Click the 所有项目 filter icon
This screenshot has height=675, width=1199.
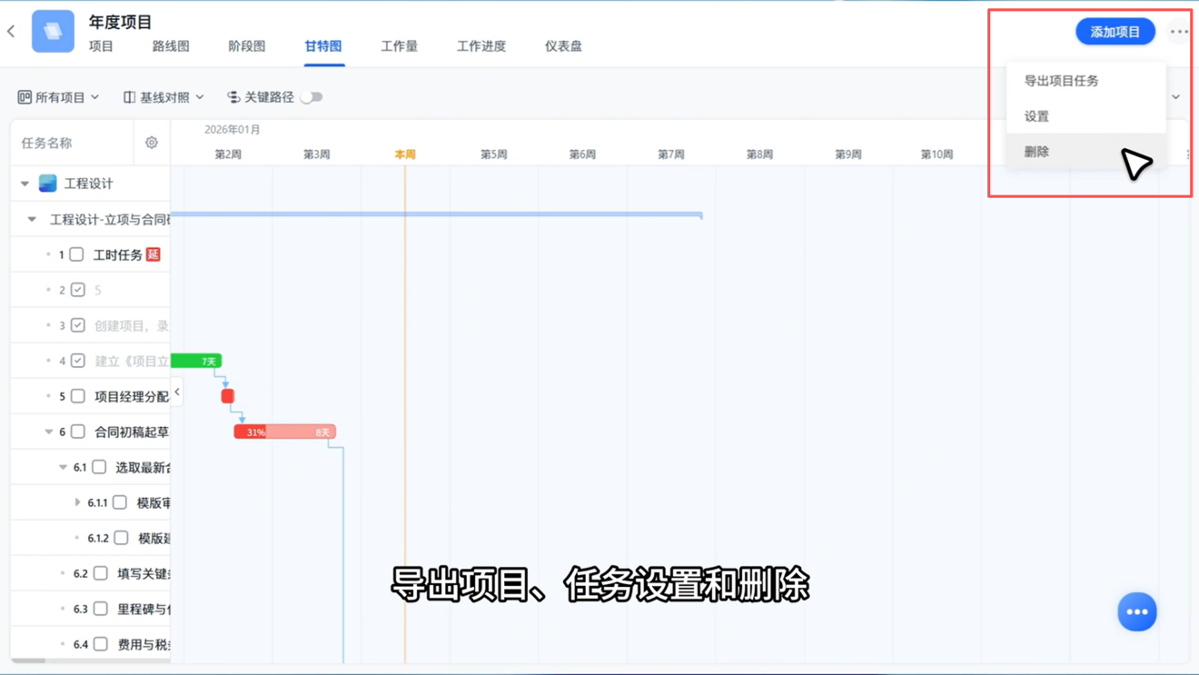[25, 97]
